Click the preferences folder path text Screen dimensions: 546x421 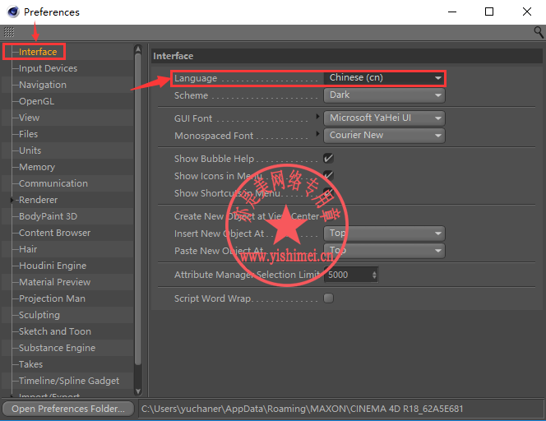pos(303,409)
